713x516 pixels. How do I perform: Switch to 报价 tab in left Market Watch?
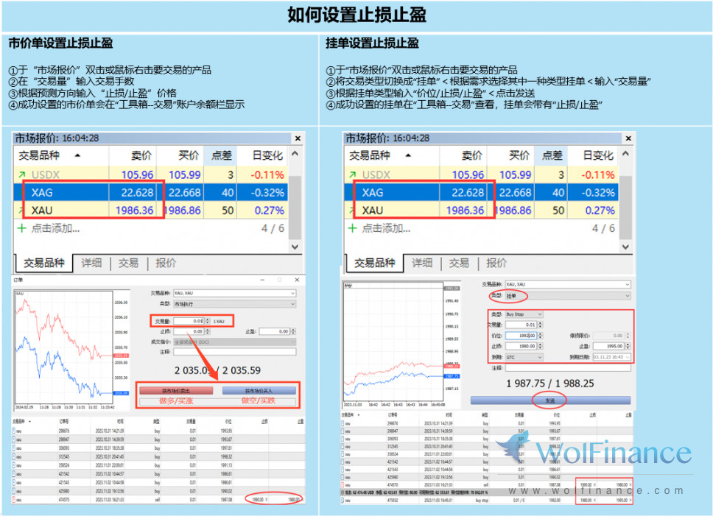coord(166,263)
